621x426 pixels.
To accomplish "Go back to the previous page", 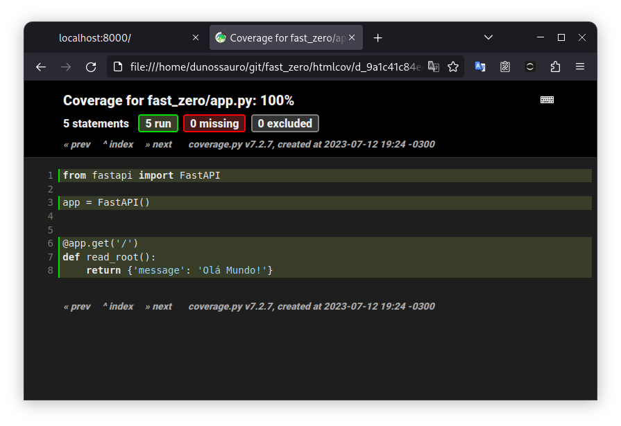I will [41, 66].
